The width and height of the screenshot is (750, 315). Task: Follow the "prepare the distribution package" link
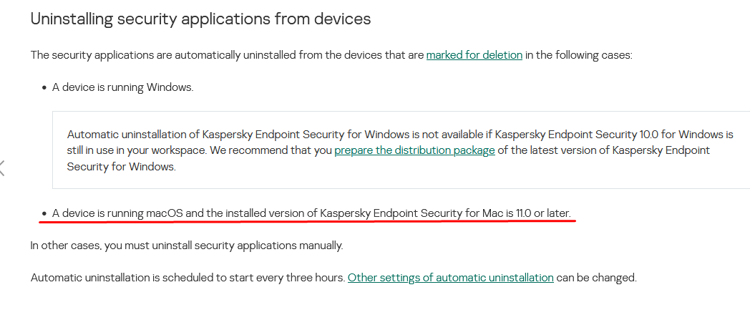tap(414, 150)
